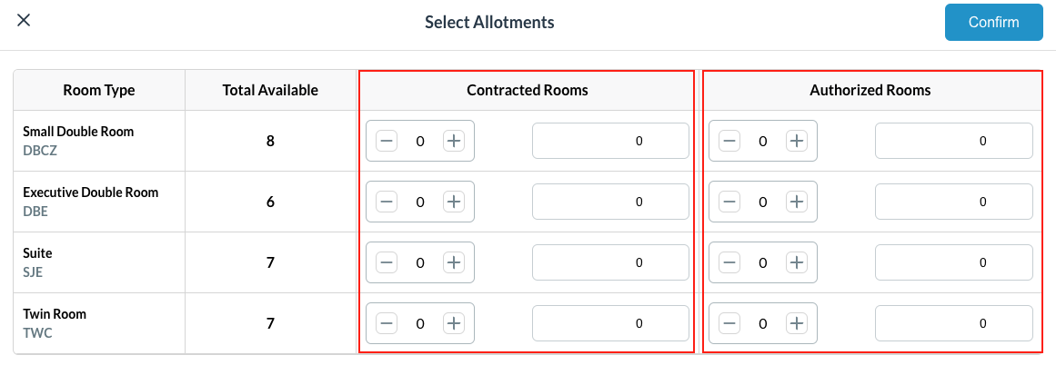Click the Contracted Rooms column header
Image resolution: width=1056 pixels, height=375 pixels.
coord(527,90)
